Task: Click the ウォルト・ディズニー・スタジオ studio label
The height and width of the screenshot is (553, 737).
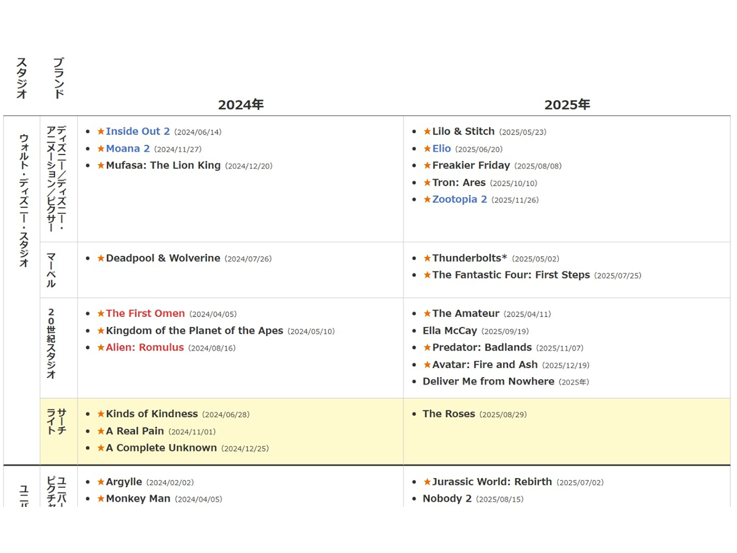Action: point(24,200)
